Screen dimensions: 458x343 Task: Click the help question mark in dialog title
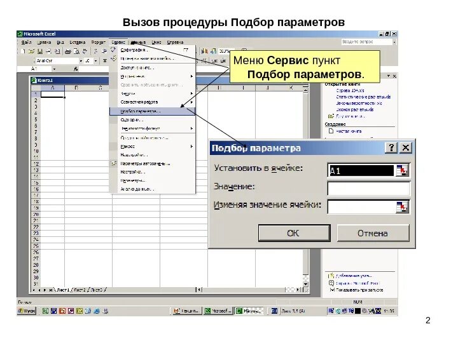(391, 147)
